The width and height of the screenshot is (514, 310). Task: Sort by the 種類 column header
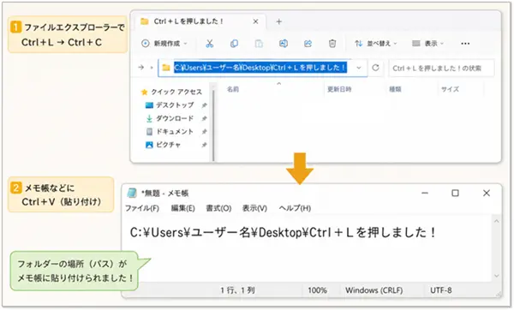click(x=395, y=89)
